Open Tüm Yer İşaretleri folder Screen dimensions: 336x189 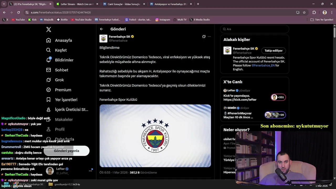click(322, 20)
